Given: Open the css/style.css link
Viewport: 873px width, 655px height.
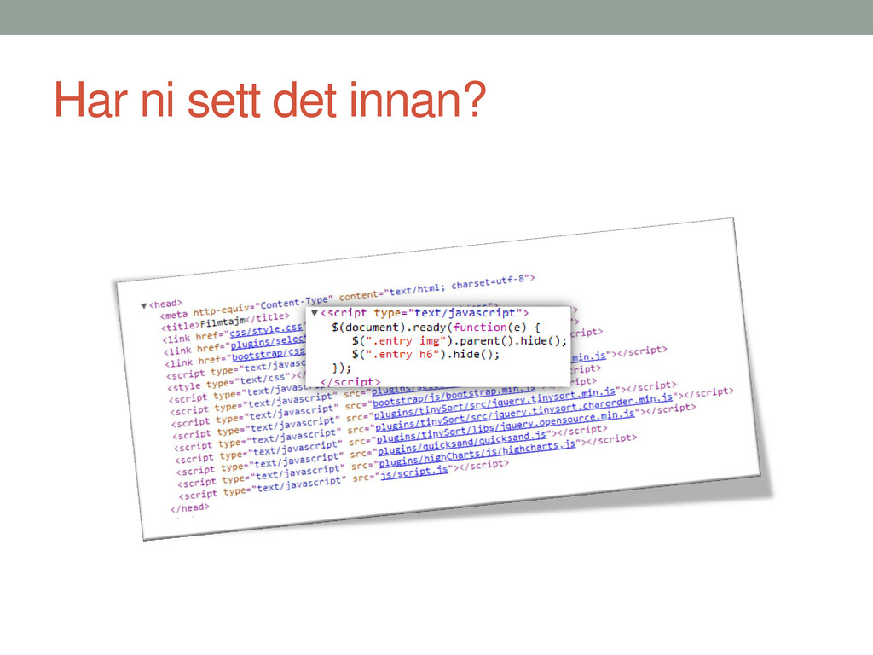Looking at the screenshot, I should point(266,330).
